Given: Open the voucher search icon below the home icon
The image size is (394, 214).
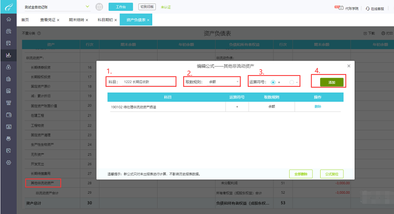Looking at the screenshot, I should pos(8,32).
